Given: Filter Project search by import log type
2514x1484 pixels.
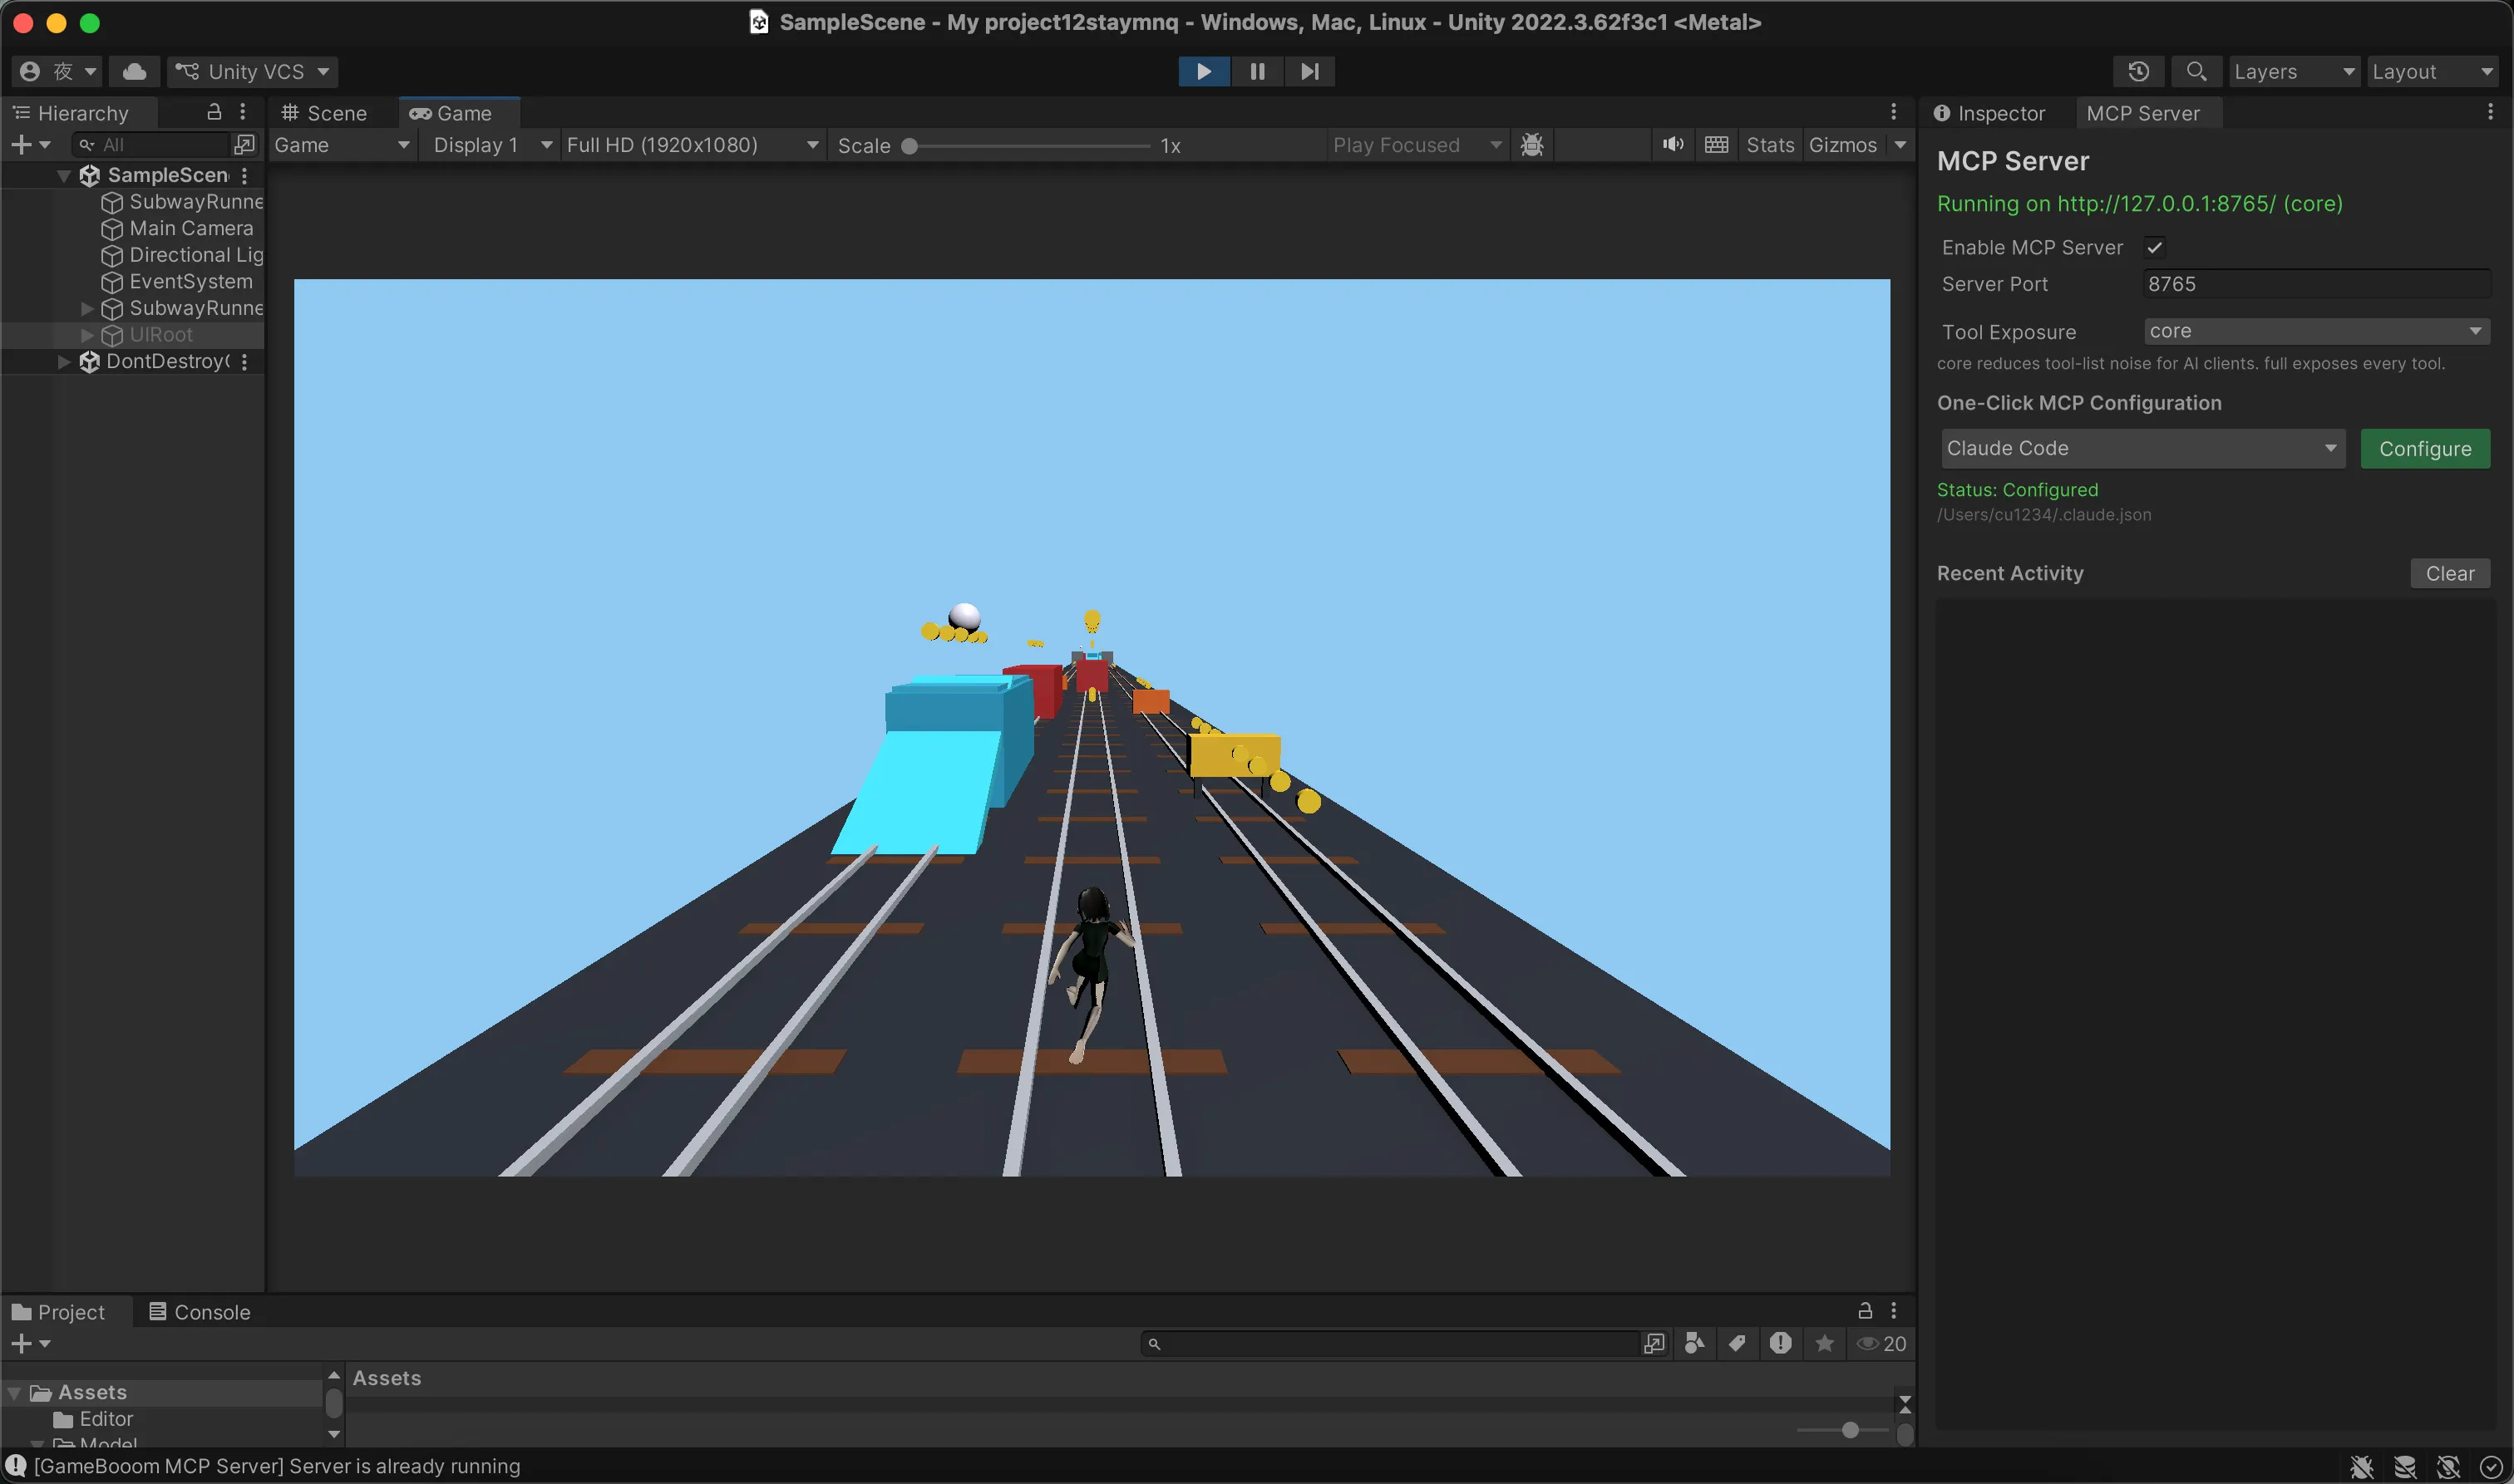Looking at the screenshot, I should pyautogui.click(x=1781, y=1344).
